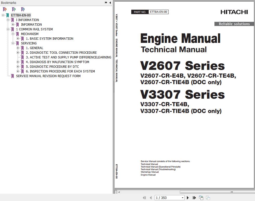Open 1. BASIC SYSTEM INFORMATION bookmark
This screenshot has height=201, width=255.
(x=50, y=39)
